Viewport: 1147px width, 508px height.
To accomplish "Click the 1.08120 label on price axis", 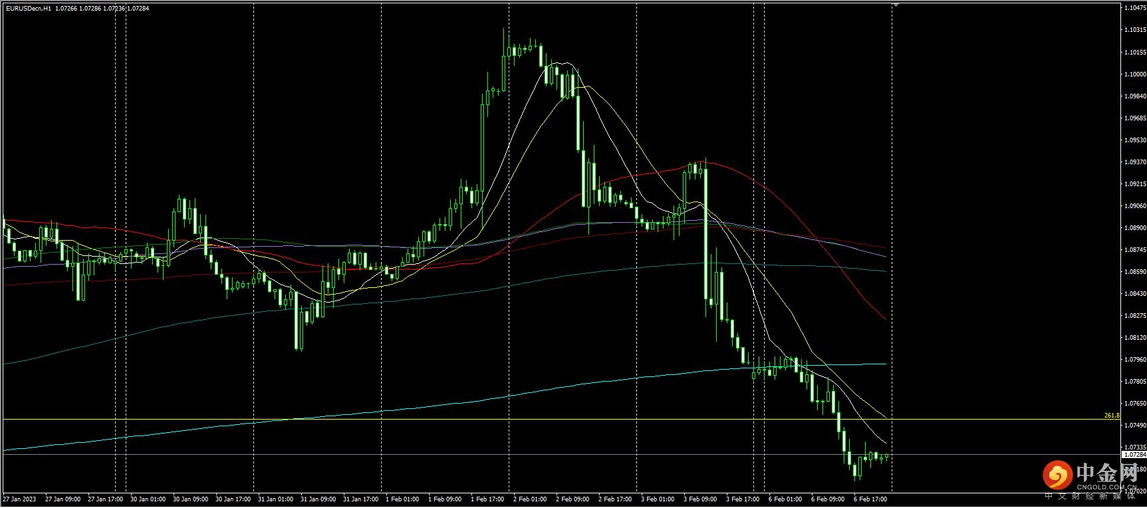I will 1134,338.
